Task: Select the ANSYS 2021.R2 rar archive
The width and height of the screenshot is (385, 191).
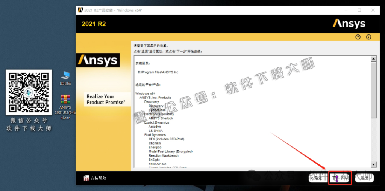Action: point(65,107)
